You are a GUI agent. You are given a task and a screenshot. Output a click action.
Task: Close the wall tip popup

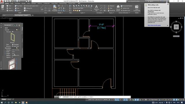tap(168, 4)
